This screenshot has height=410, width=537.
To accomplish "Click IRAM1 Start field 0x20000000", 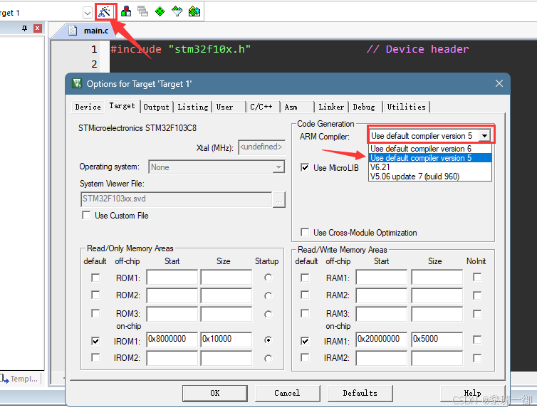I will (382, 339).
